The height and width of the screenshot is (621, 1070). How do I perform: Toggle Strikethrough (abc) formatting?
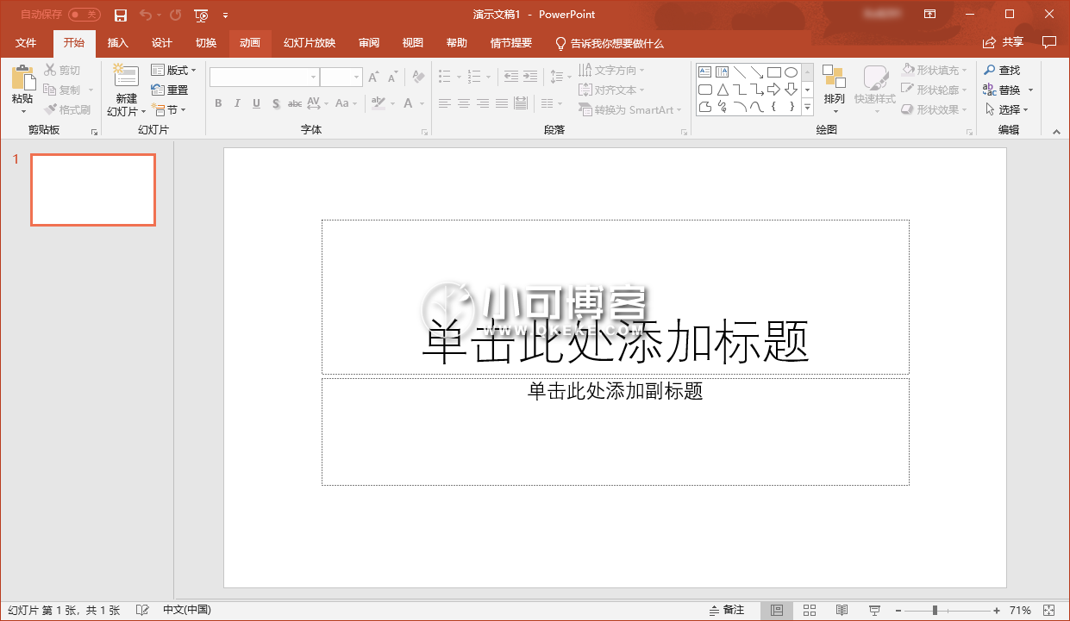click(295, 103)
